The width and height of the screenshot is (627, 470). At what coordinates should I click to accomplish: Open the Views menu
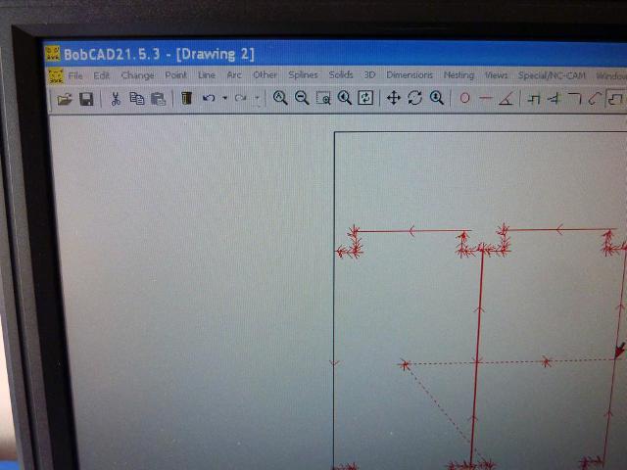pyautogui.click(x=496, y=74)
